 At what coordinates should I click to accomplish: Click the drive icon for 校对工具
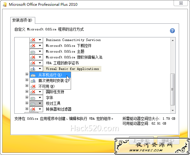click(33, 104)
